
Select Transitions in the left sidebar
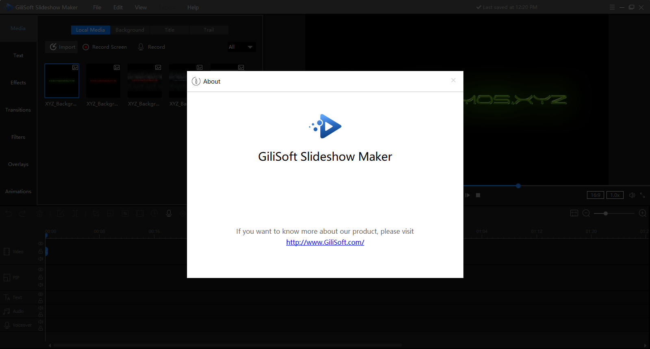(18, 110)
